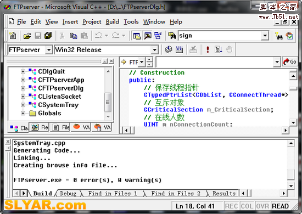Open the Edit menu

click(36, 22)
